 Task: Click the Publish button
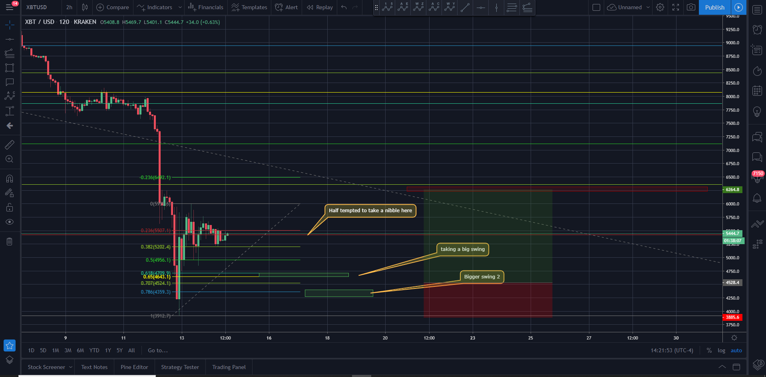click(x=714, y=7)
